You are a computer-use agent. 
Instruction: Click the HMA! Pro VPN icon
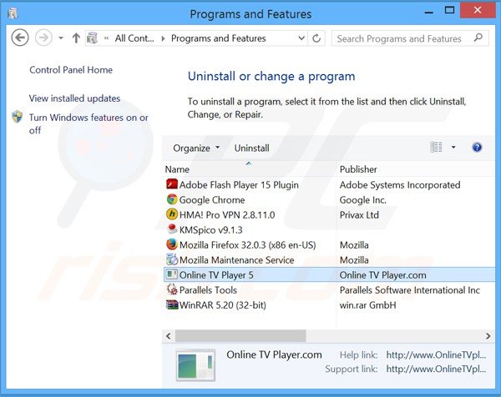click(x=172, y=214)
